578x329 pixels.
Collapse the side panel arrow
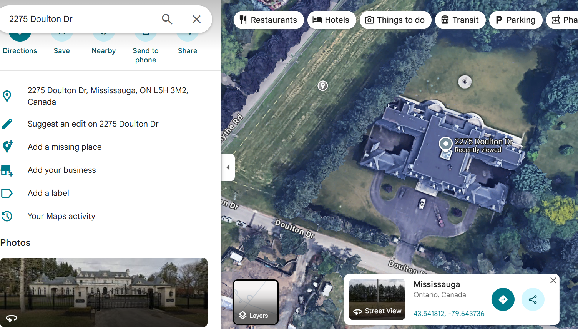click(x=228, y=167)
